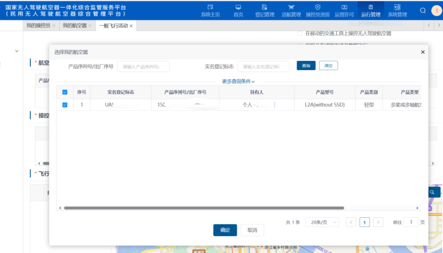Screen dimensions: 443x253
Task: Click the 清空 button
Action: (x=328, y=66)
